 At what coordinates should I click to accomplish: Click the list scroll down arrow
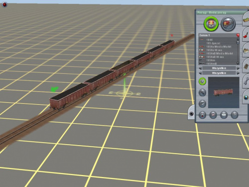pos(238,63)
